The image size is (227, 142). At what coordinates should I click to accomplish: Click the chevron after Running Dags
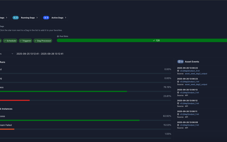tap(37, 18)
